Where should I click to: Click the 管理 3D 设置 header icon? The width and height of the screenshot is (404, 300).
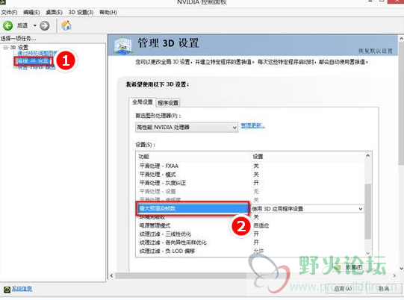[123, 46]
